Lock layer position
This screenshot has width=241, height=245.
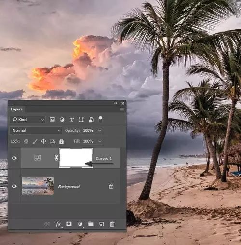point(43,141)
